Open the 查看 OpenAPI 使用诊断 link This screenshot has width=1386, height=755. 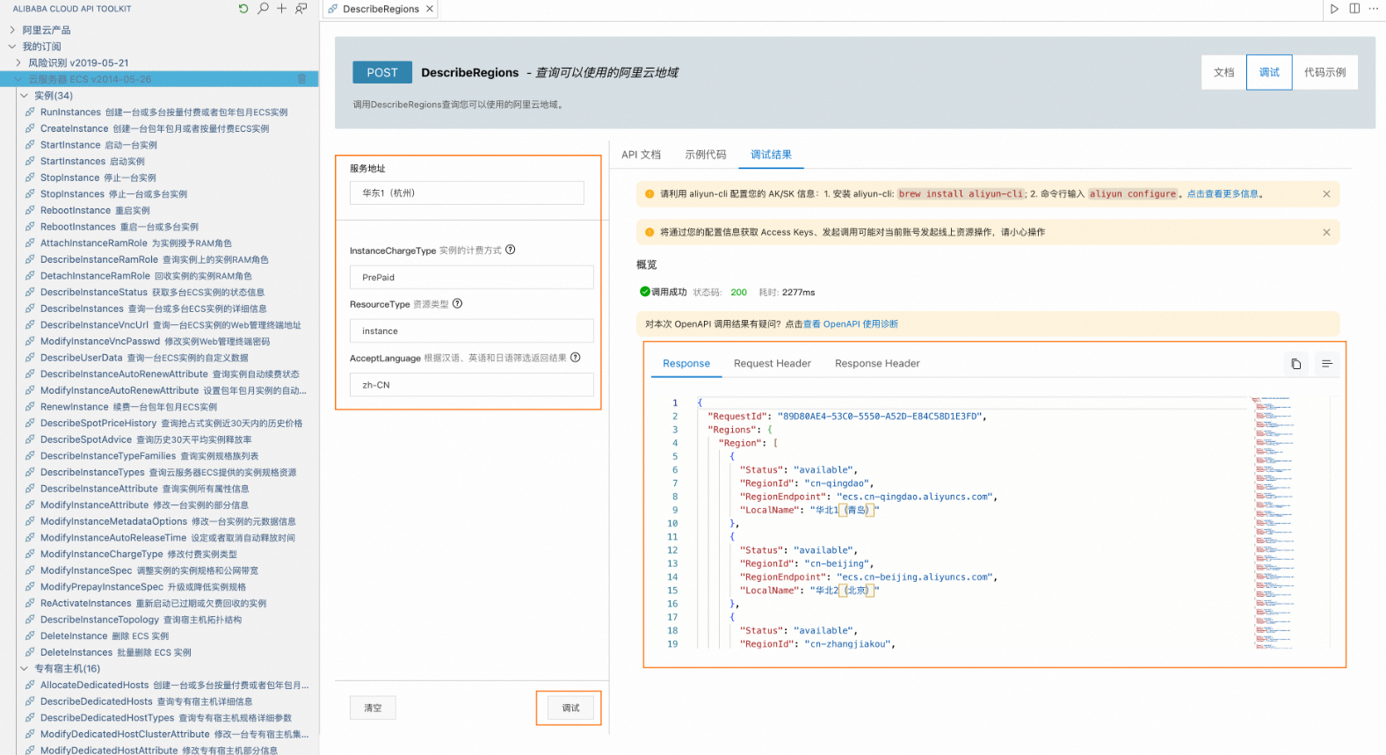[851, 324]
